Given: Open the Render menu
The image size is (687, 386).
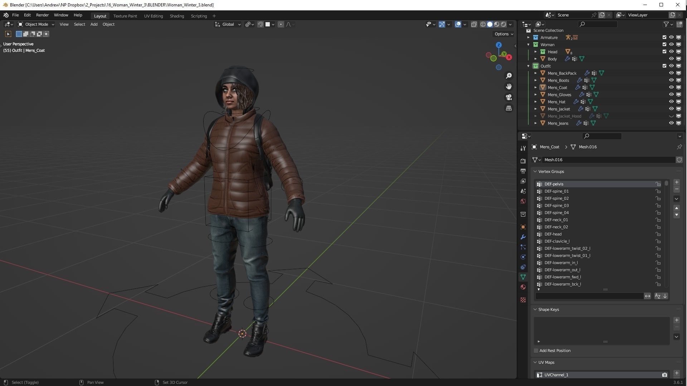Looking at the screenshot, I should pos(42,15).
